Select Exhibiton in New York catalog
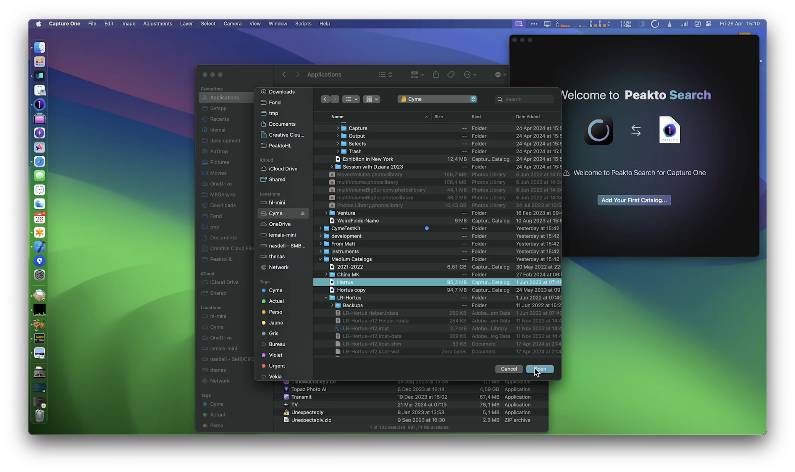The height and width of the screenshot is (472, 795). (437, 159)
